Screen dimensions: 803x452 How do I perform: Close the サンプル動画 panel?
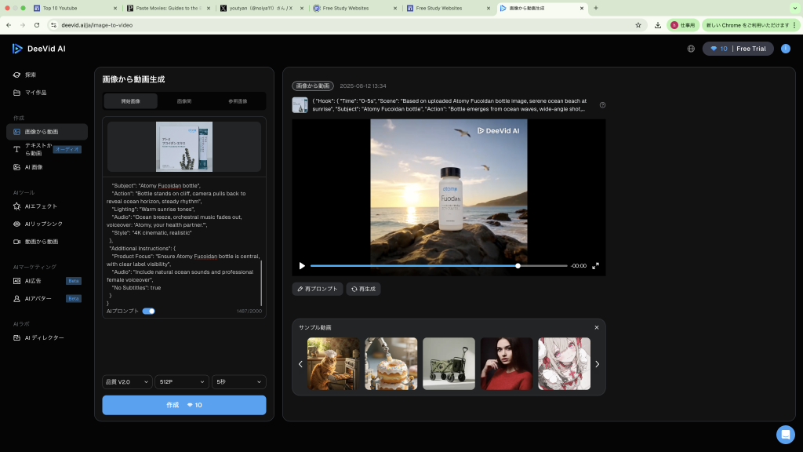(596, 327)
